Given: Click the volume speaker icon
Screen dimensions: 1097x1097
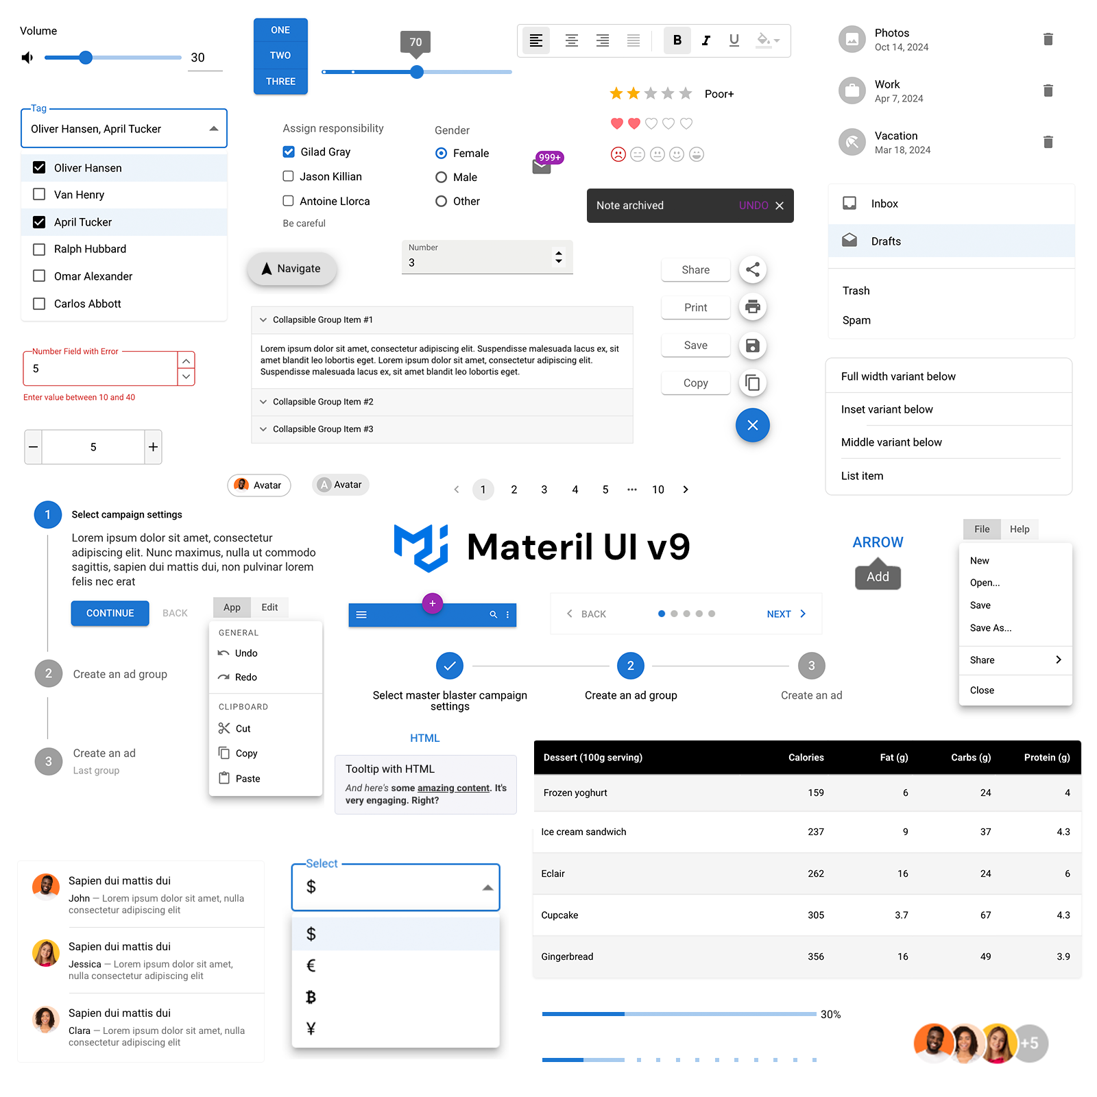Looking at the screenshot, I should click(x=27, y=58).
